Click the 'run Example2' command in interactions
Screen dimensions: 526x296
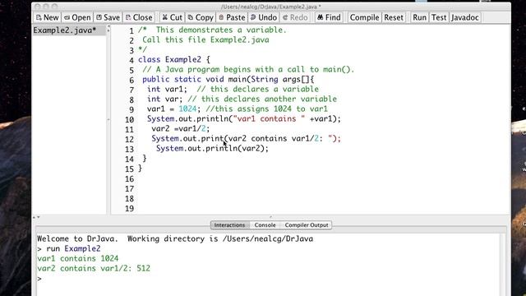[x=73, y=248]
